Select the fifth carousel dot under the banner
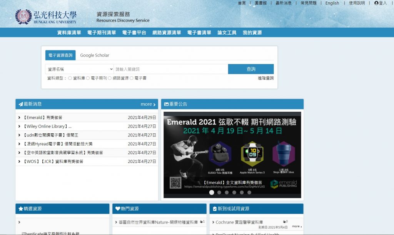394x235 pixels. click(x=242, y=193)
